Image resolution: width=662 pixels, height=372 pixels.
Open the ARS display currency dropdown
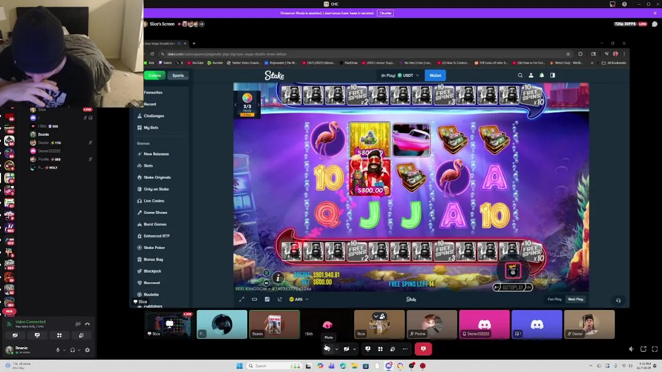(x=299, y=299)
